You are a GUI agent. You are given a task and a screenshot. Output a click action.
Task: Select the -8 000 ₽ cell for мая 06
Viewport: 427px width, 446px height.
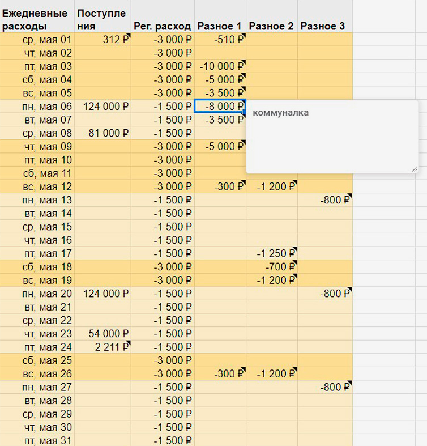(x=220, y=107)
